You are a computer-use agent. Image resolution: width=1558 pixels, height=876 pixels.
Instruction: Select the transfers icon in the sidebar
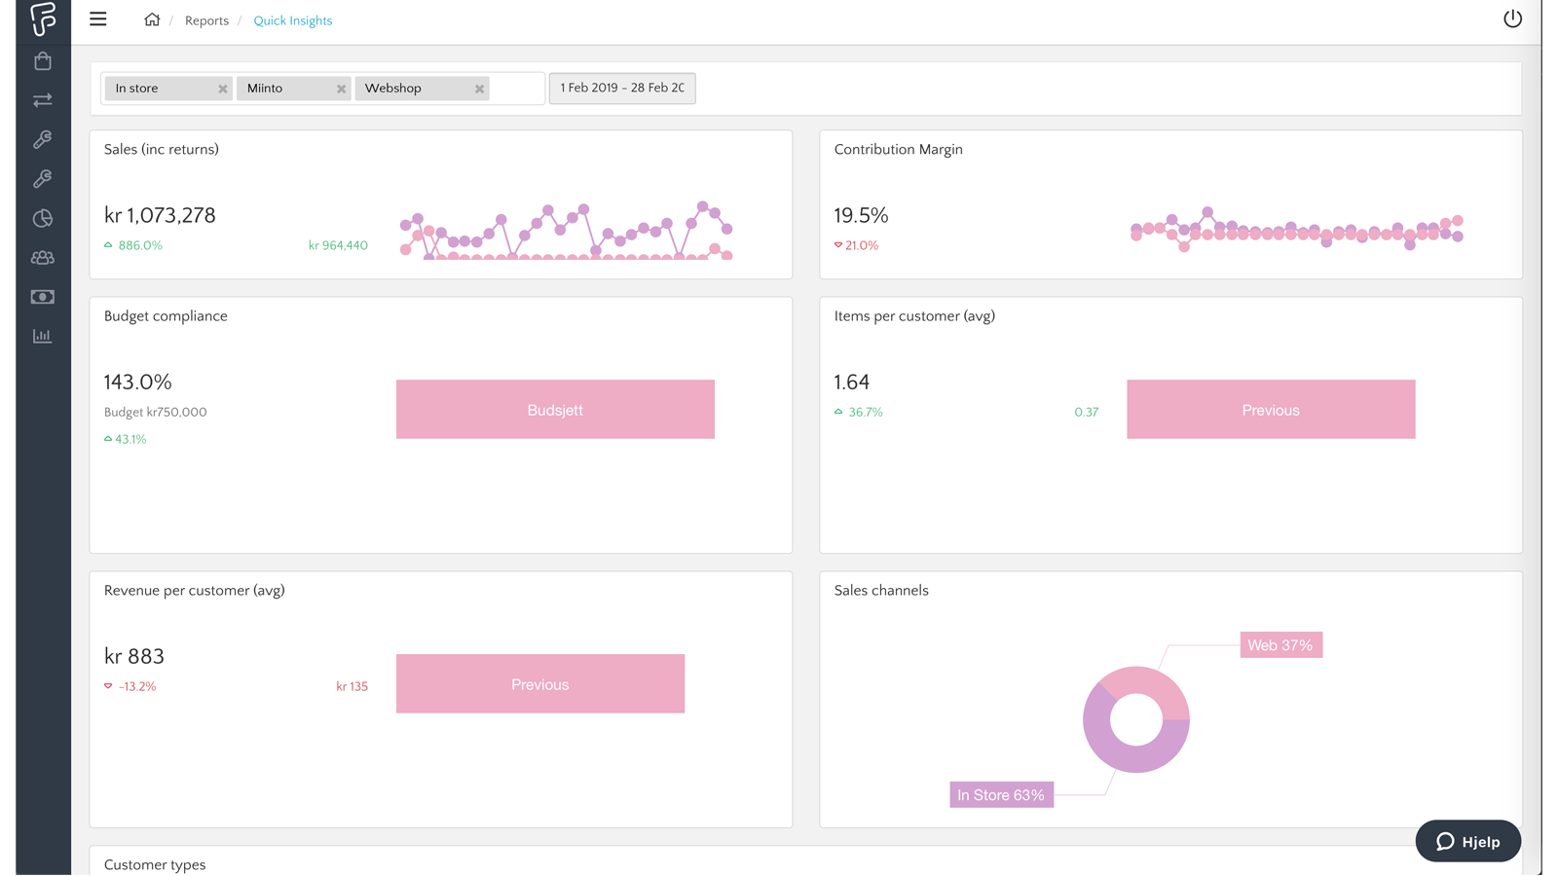coord(42,99)
